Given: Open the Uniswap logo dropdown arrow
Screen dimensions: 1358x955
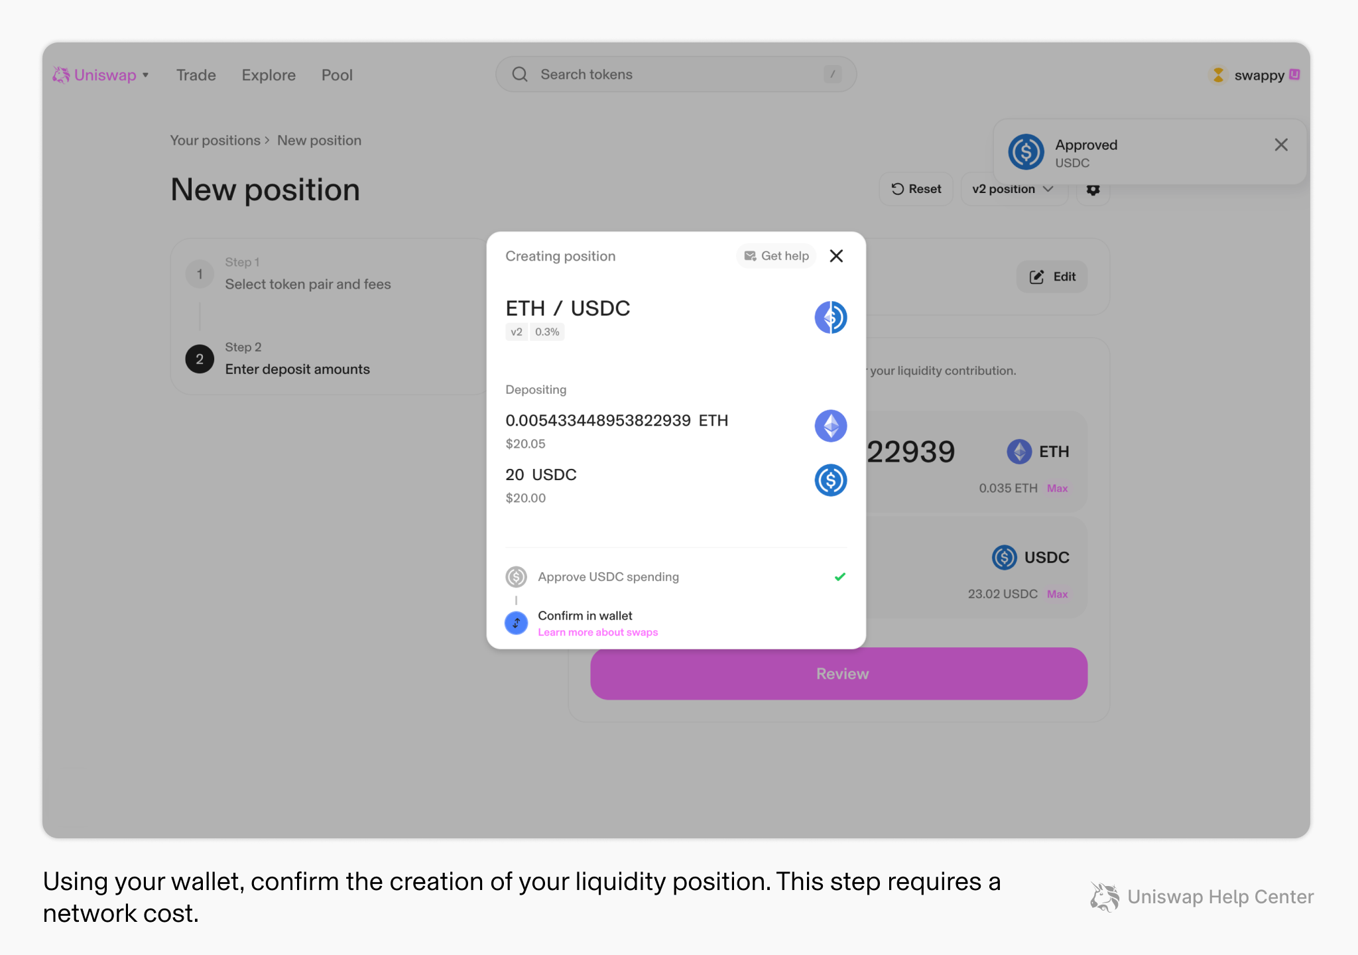Looking at the screenshot, I should coord(146,75).
